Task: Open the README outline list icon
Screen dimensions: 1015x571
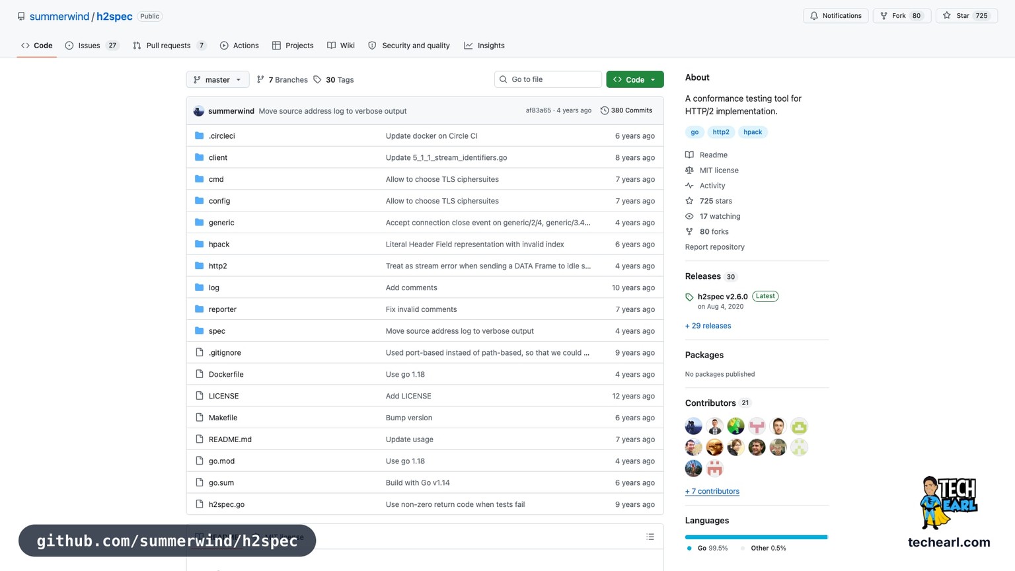Action: point(650,537)
